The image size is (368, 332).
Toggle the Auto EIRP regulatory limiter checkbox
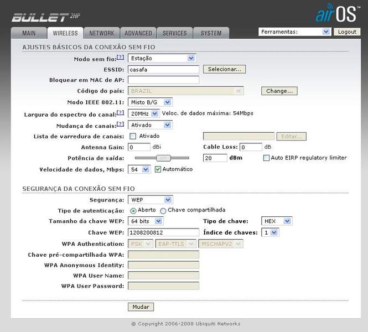[x=266, y=158]
